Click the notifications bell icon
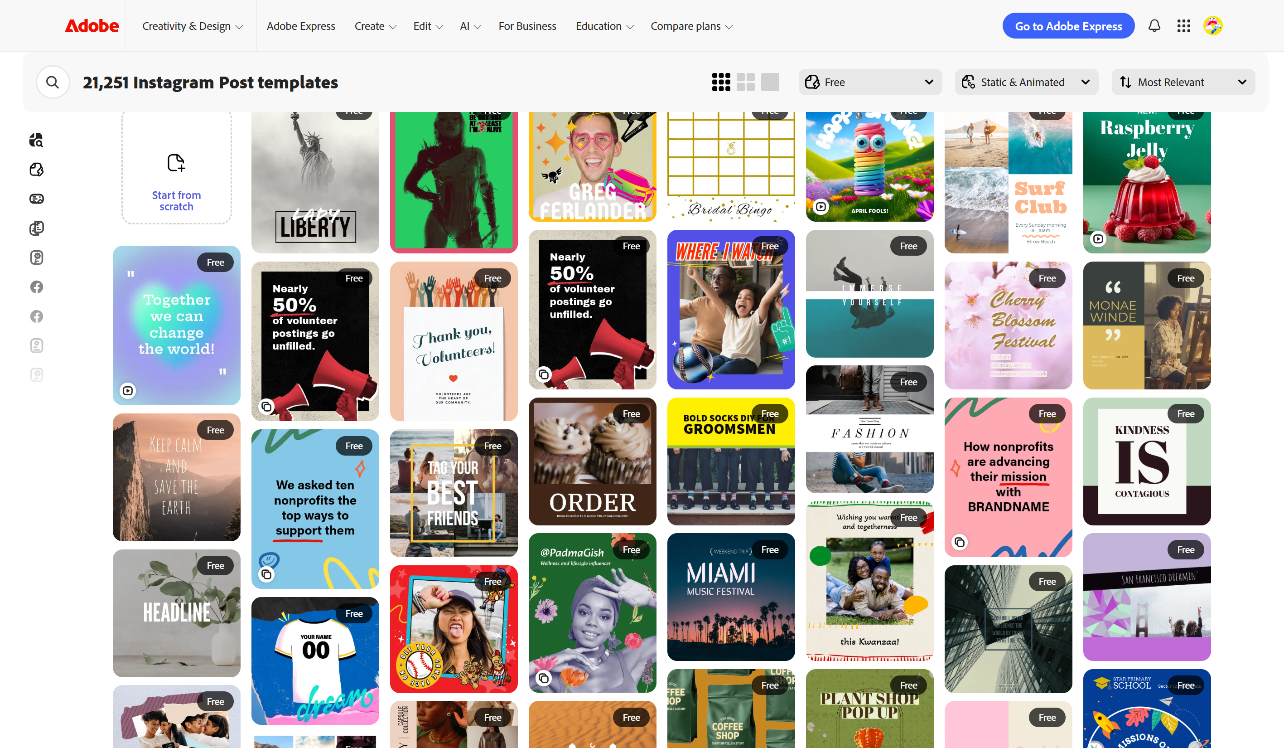 point(1154,25)
